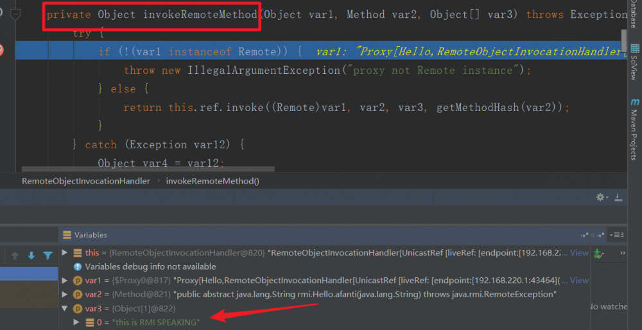
Task: Toggle the frames filter funnel icon
Action: [x=48, y=256]
